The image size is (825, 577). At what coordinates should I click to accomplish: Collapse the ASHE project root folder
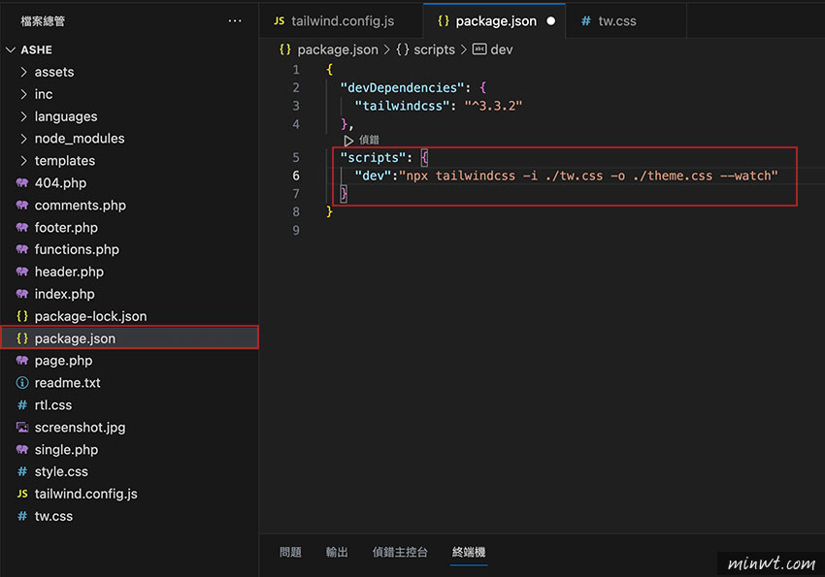[x=11, y=49]
